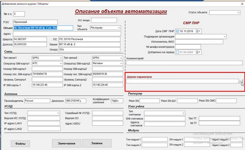Expand the Статус объекта dropdown
The image size is (245, 150).
238,13
